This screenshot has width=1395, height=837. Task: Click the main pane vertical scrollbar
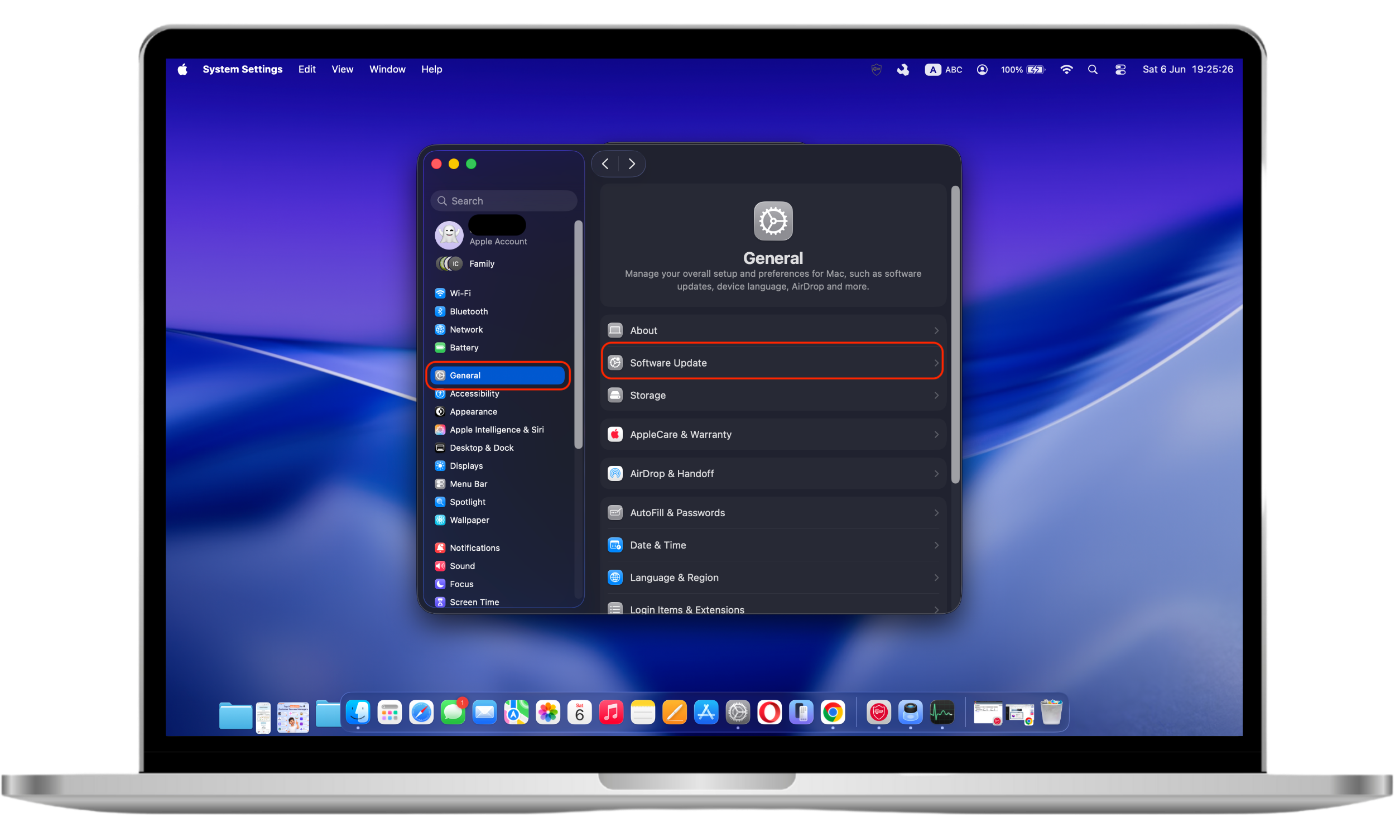click(955, 334)
